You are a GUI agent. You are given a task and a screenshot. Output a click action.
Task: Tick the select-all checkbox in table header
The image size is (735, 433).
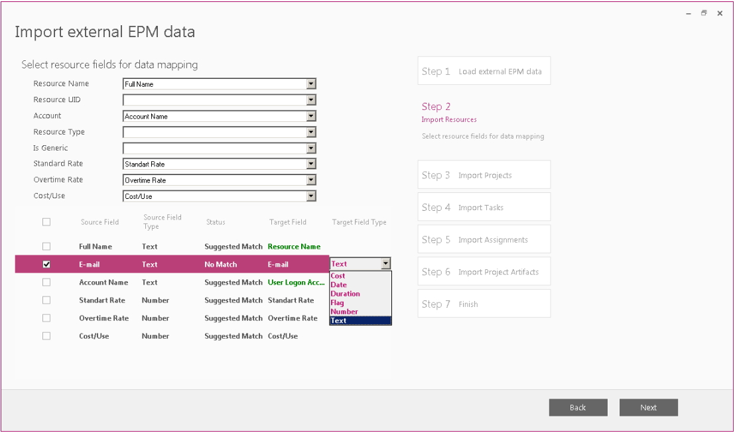[x=46, y=222]
